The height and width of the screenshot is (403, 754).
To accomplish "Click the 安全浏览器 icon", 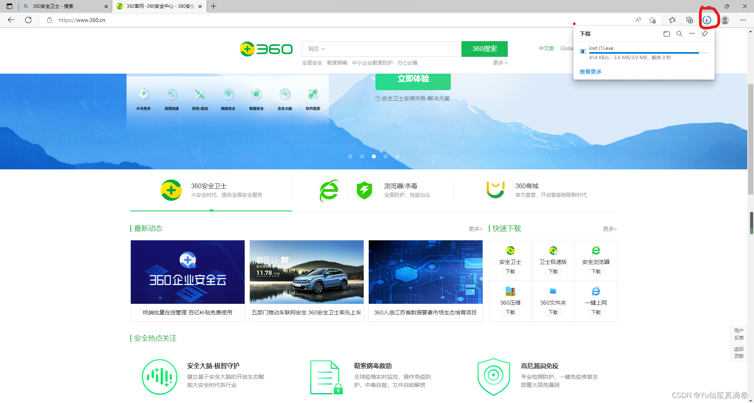I will click(x=596, y=251).
